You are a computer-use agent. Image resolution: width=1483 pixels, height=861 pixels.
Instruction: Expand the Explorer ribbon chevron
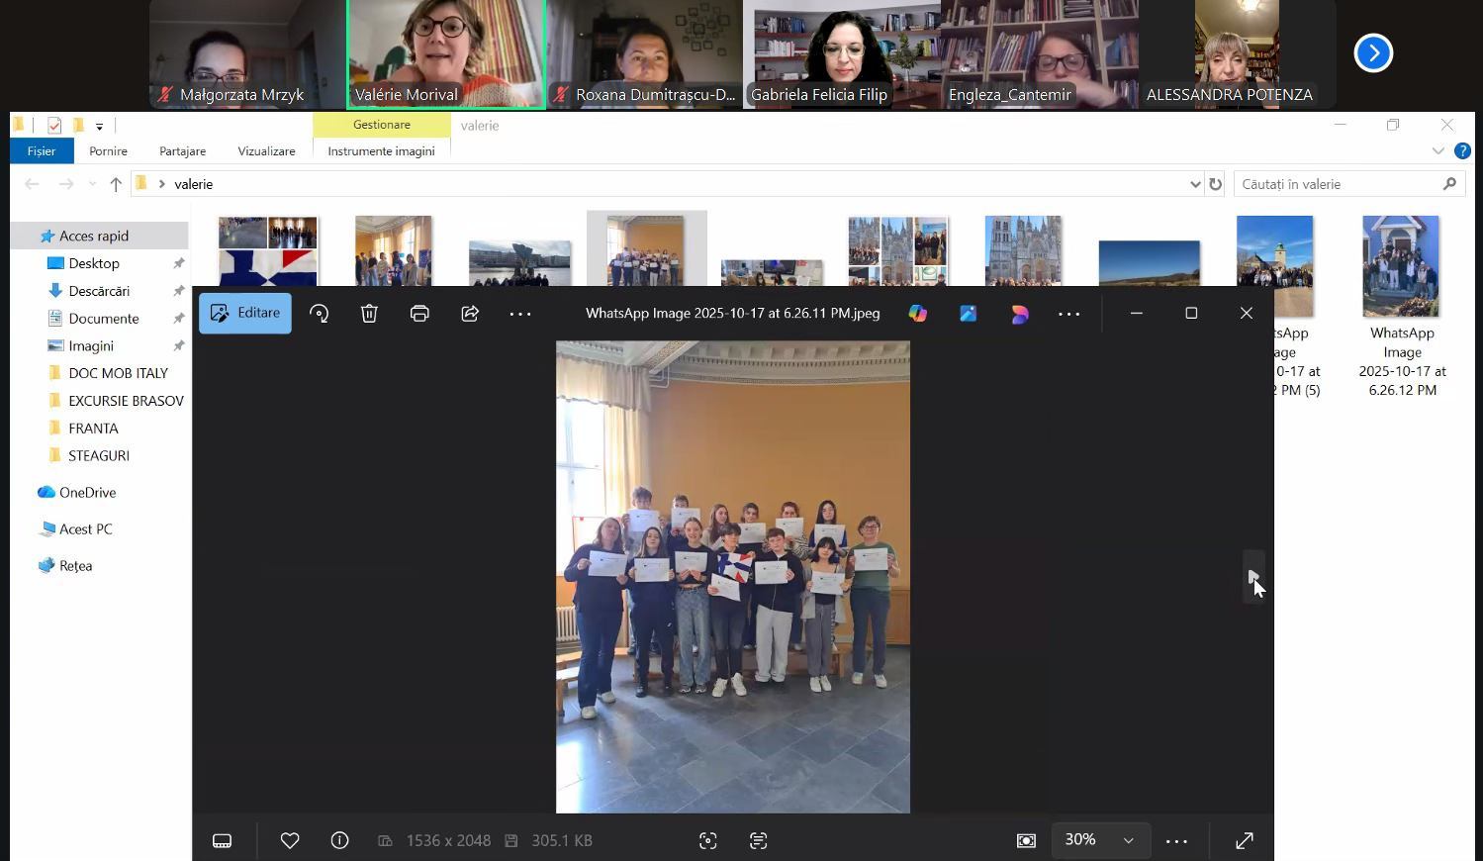coord(1437,151)
